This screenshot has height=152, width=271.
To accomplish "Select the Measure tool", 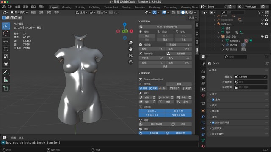I will [6, 80].
